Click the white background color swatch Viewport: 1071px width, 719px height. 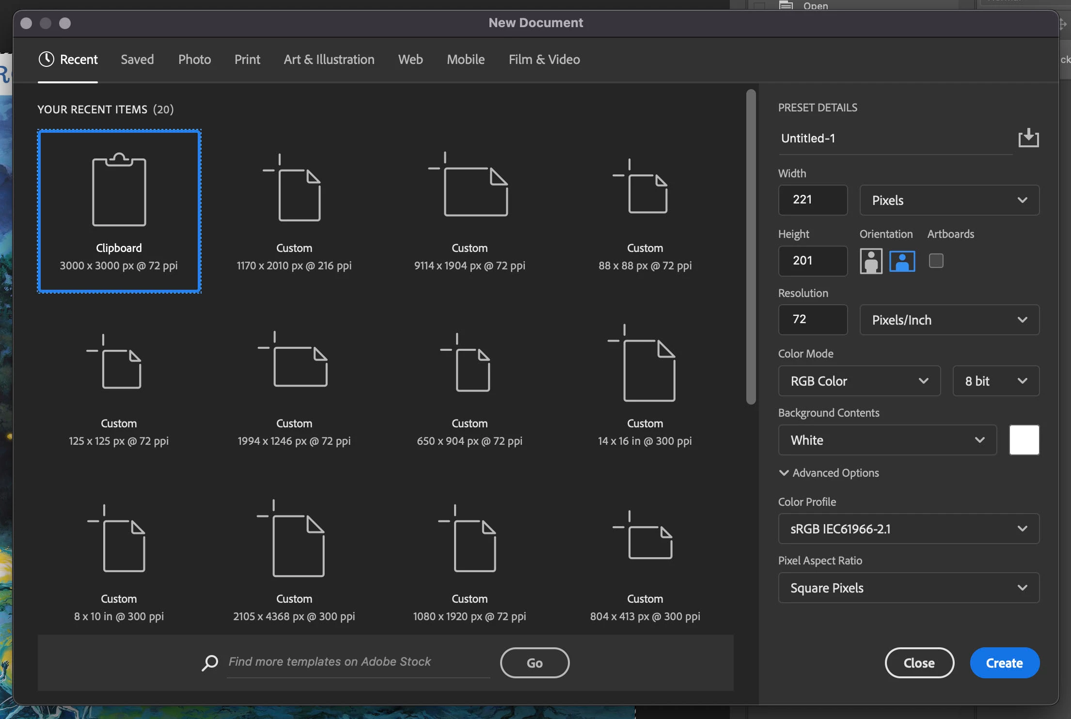coord(1024,440)
